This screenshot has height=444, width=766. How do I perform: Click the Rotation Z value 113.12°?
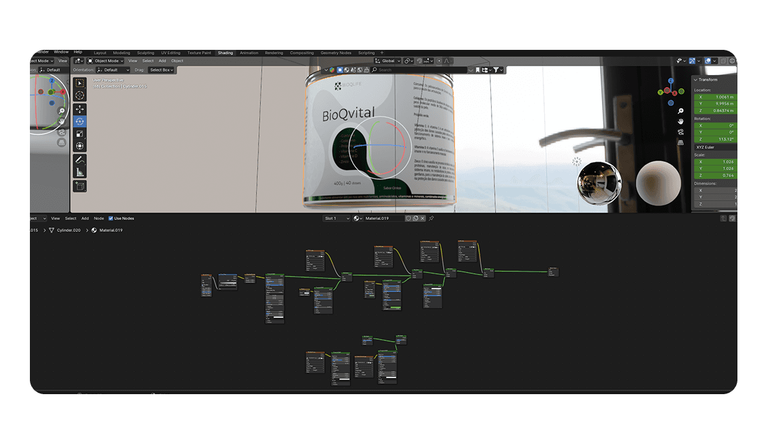tap(716, 140)
